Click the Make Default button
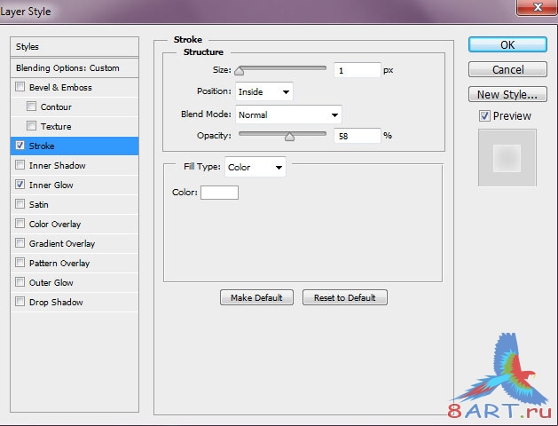The height and width of the screenshot is (426, 558). tap(256, 298)
